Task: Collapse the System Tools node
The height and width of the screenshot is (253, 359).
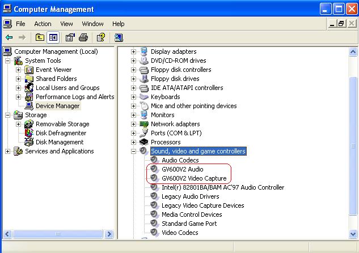Action: pos(7,61)
